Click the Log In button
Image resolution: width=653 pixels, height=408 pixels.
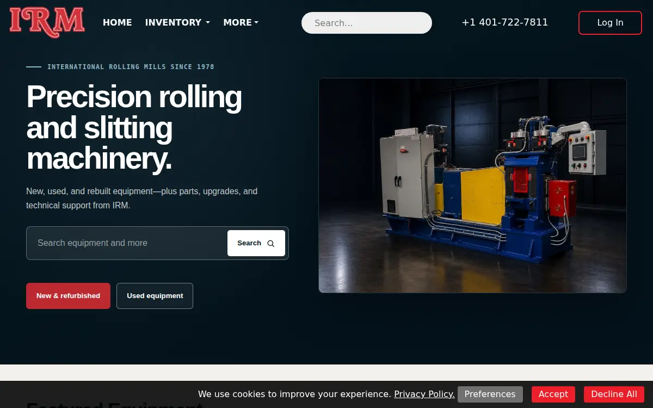[610, 22]
